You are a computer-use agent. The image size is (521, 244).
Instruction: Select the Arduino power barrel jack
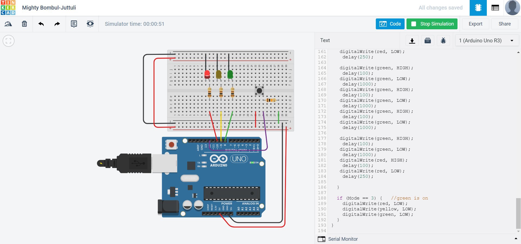pos(168,207)
